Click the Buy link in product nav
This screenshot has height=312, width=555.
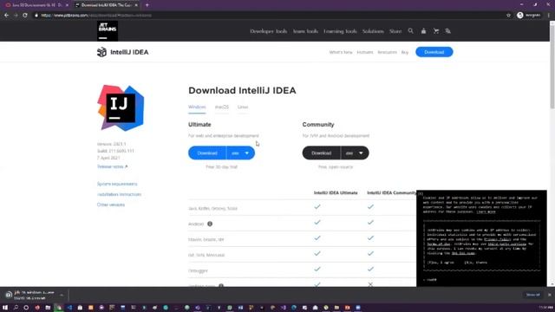click(x=405, y=52)
